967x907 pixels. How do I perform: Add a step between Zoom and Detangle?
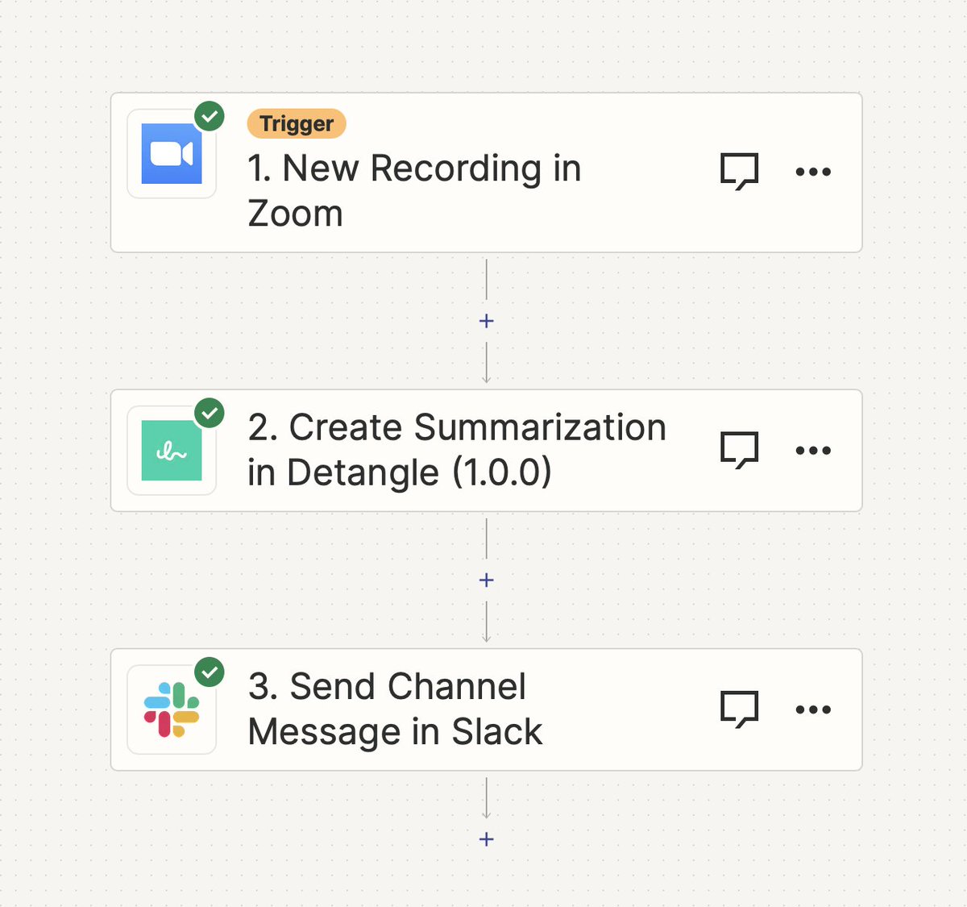click(487, 321)
